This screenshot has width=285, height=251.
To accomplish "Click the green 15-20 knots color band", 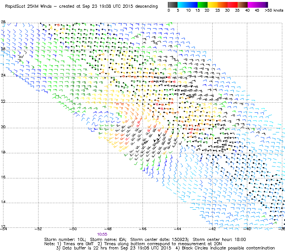I will [203, 5].
